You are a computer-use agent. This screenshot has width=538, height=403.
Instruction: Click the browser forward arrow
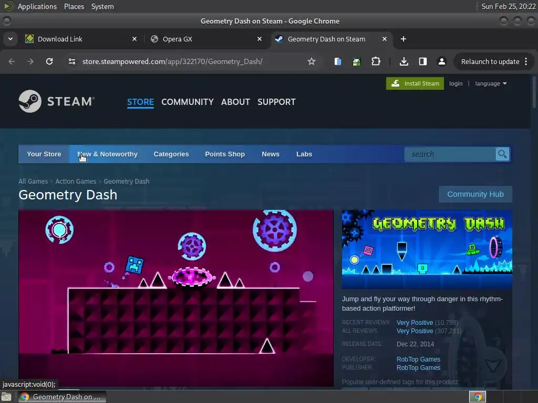coord(30,61)
